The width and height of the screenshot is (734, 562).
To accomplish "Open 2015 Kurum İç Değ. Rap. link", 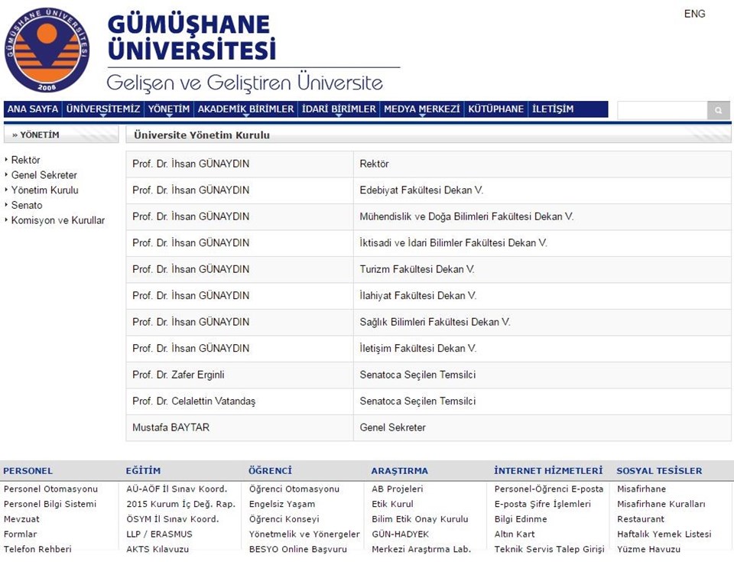I will (180, 504).
